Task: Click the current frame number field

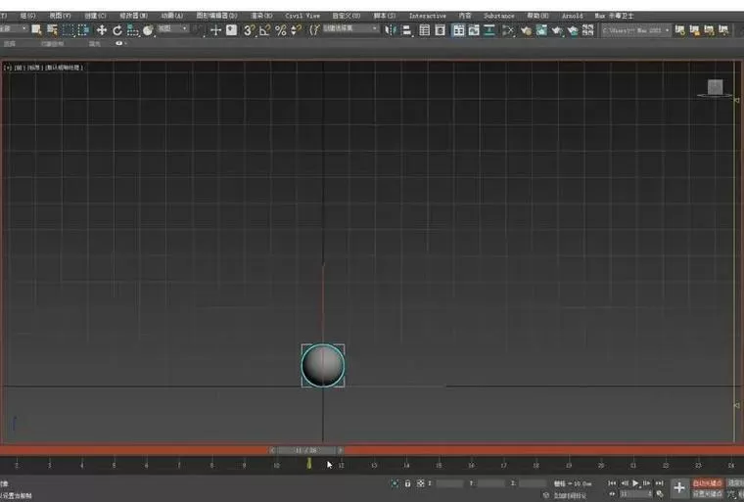Action: coord(635,494)
